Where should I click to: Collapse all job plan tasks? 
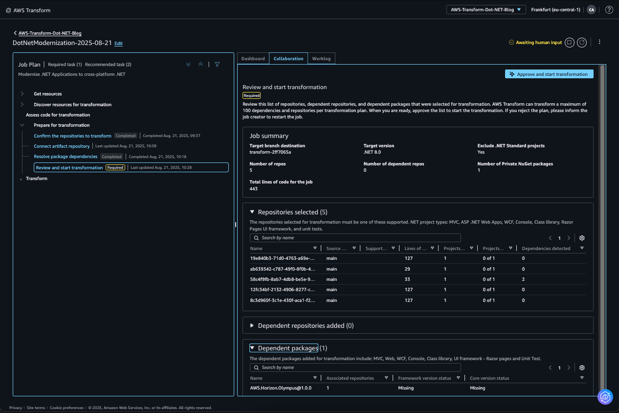coord(200,64)
